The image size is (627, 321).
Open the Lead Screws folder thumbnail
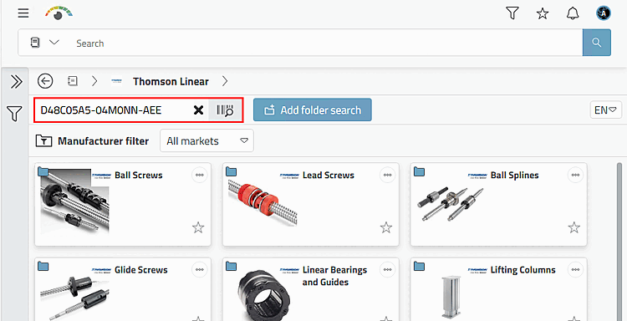coord(263,201)
